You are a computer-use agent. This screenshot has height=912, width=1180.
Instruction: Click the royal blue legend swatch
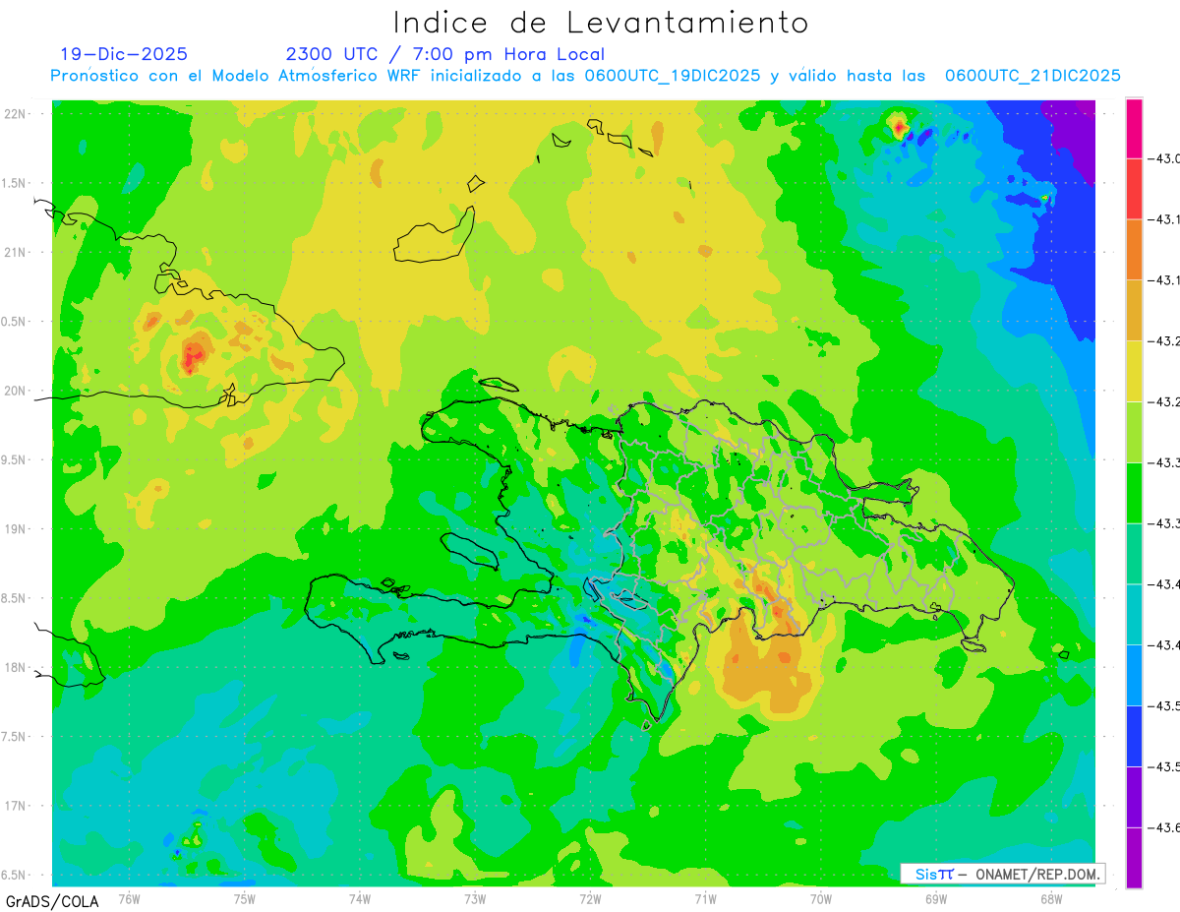point(1134,736)
